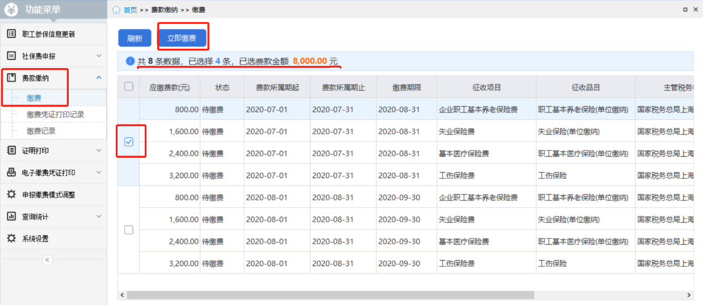The height and width of the screenshot is (305, 703).
Task: Click the 证明打印 document icon
Action: [x=11, y=150]
